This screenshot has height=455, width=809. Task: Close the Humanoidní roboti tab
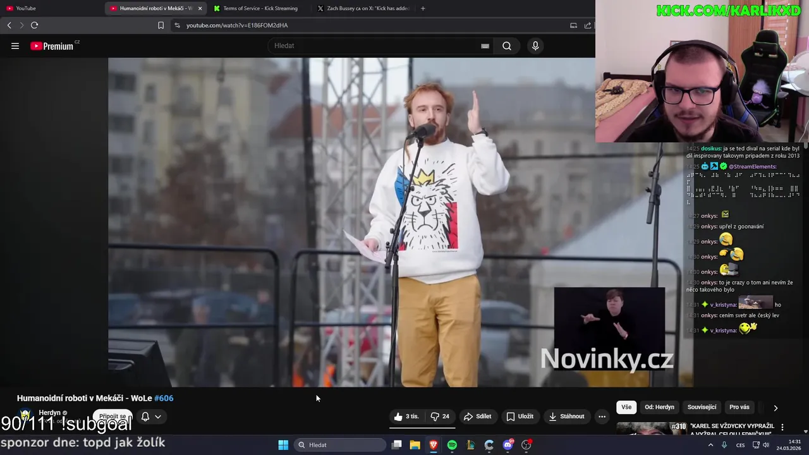200,8
